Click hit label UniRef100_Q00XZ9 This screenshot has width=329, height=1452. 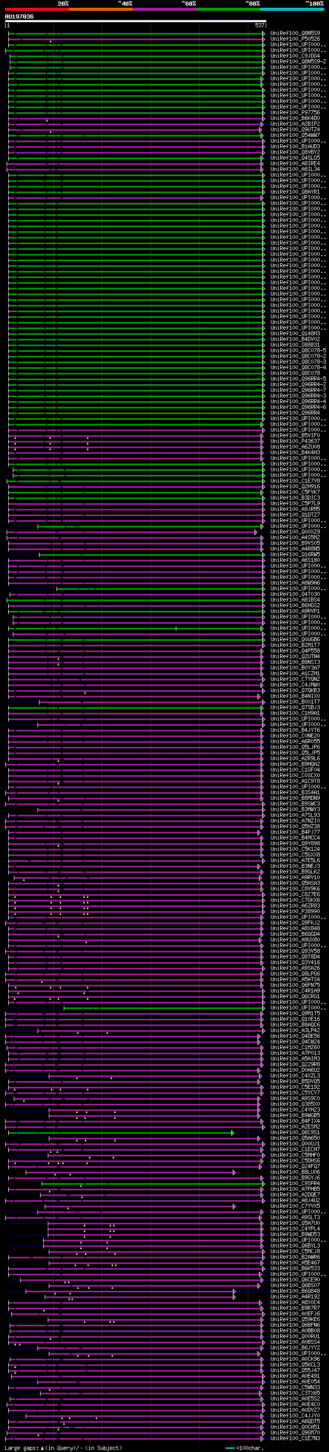click(295, 532)
